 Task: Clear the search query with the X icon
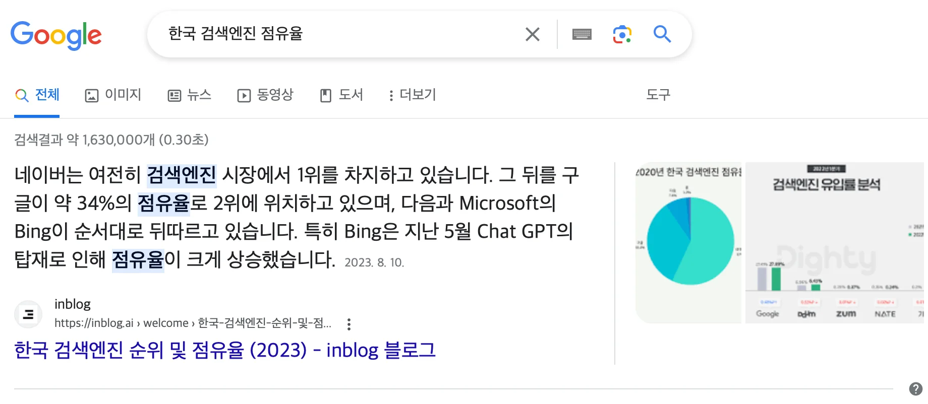533,34
